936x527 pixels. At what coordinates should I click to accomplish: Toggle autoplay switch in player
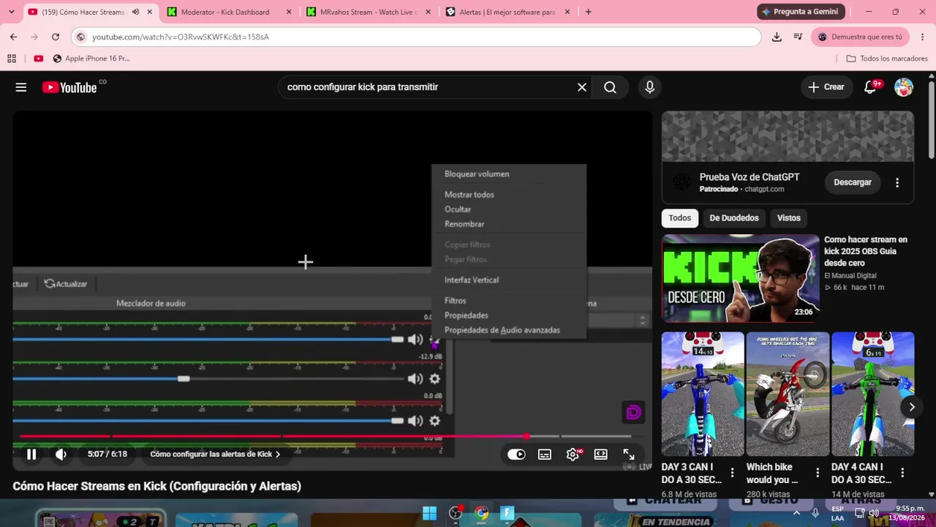(x=516, y=455)
